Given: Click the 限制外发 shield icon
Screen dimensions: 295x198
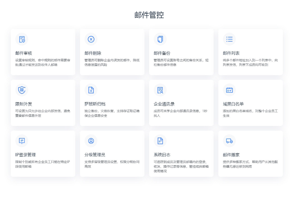Looking at the screenshot, I should [x=22, y=90].
